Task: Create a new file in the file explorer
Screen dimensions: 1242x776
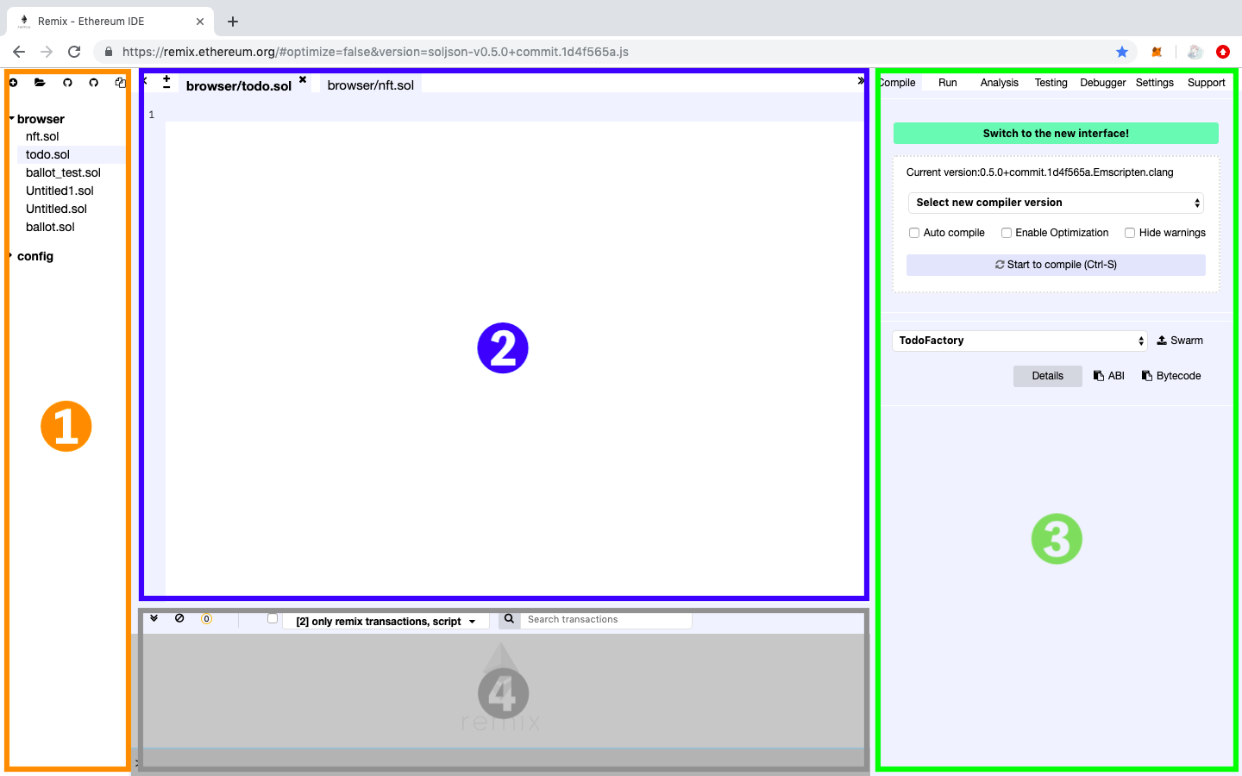Action: tap(13, 82)
